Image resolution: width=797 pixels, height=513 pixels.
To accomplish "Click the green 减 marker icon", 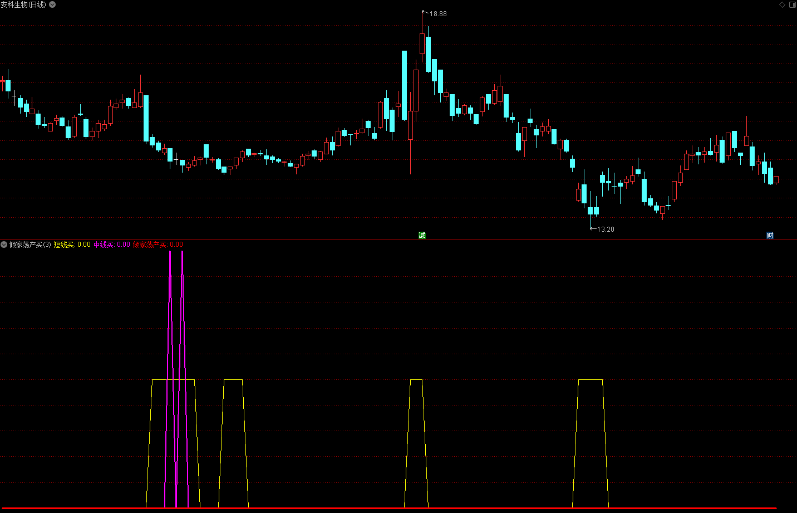I will tap(422, 235).
